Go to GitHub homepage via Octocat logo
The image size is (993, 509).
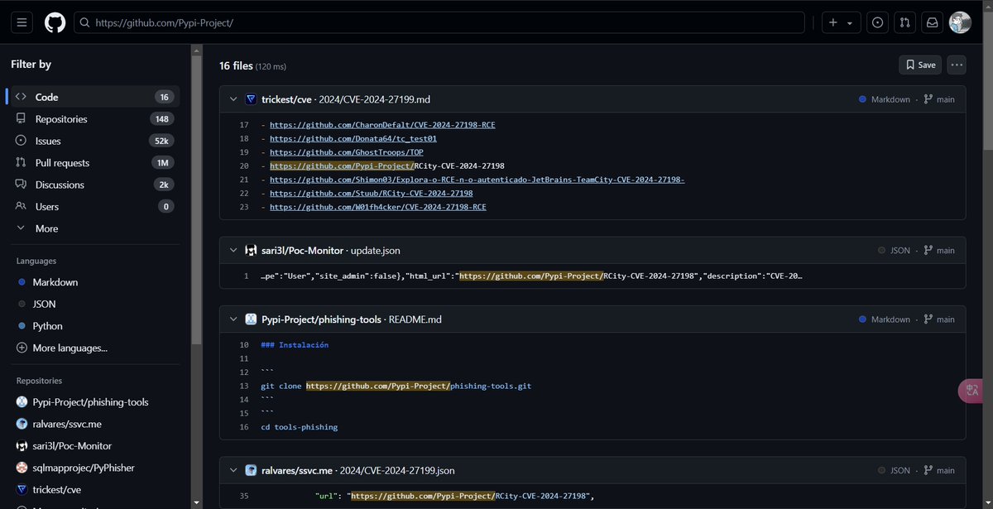point(55,22)
